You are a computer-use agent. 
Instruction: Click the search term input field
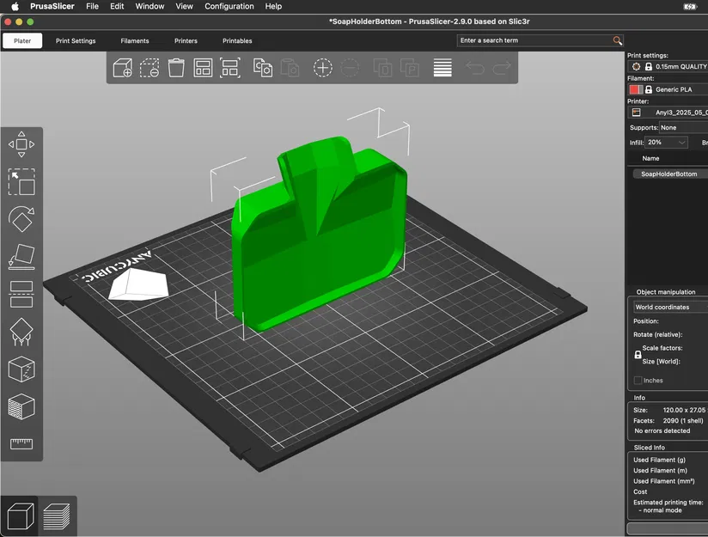[534, 40]
